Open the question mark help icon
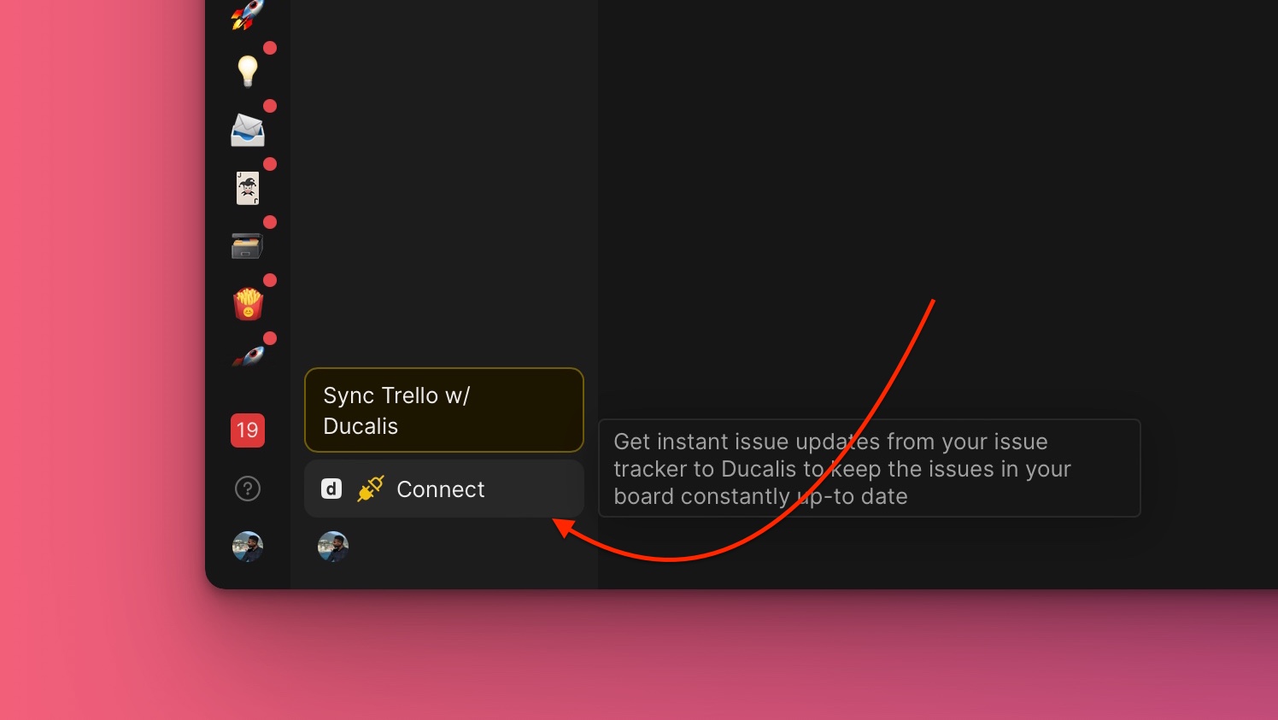Viewport: 1278px width, 720px height. (x=247, y=489)
